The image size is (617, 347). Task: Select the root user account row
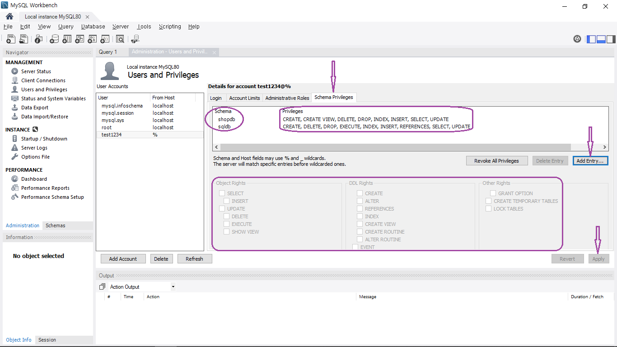tap(150, 127)
